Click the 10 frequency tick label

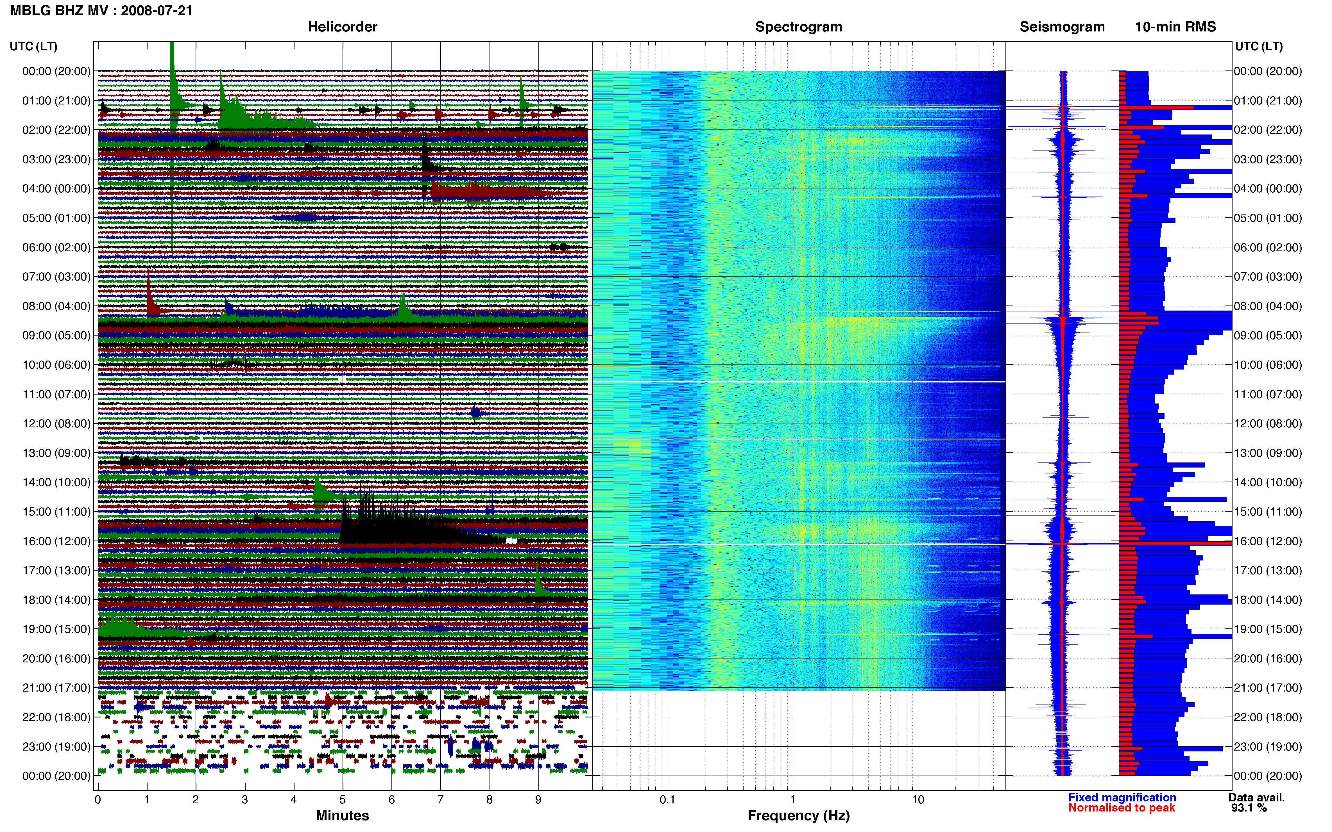(918, 799)
